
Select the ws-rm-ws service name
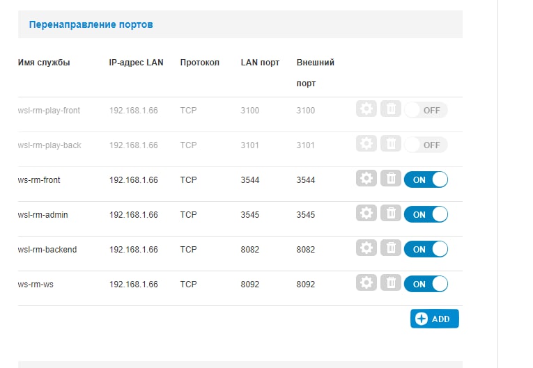36,284
